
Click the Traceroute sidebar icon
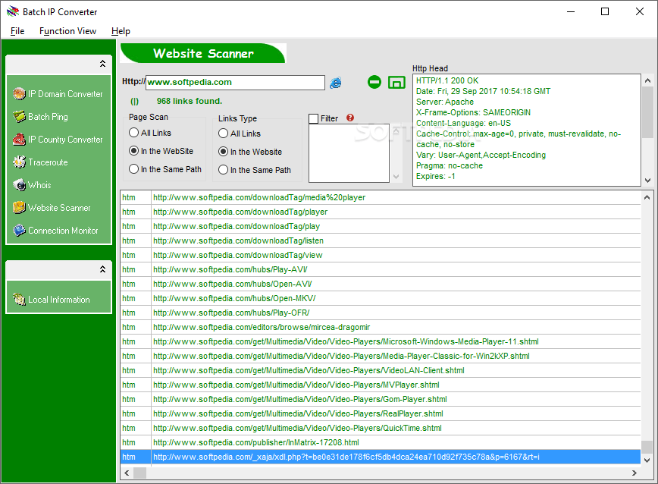[19, 162]
